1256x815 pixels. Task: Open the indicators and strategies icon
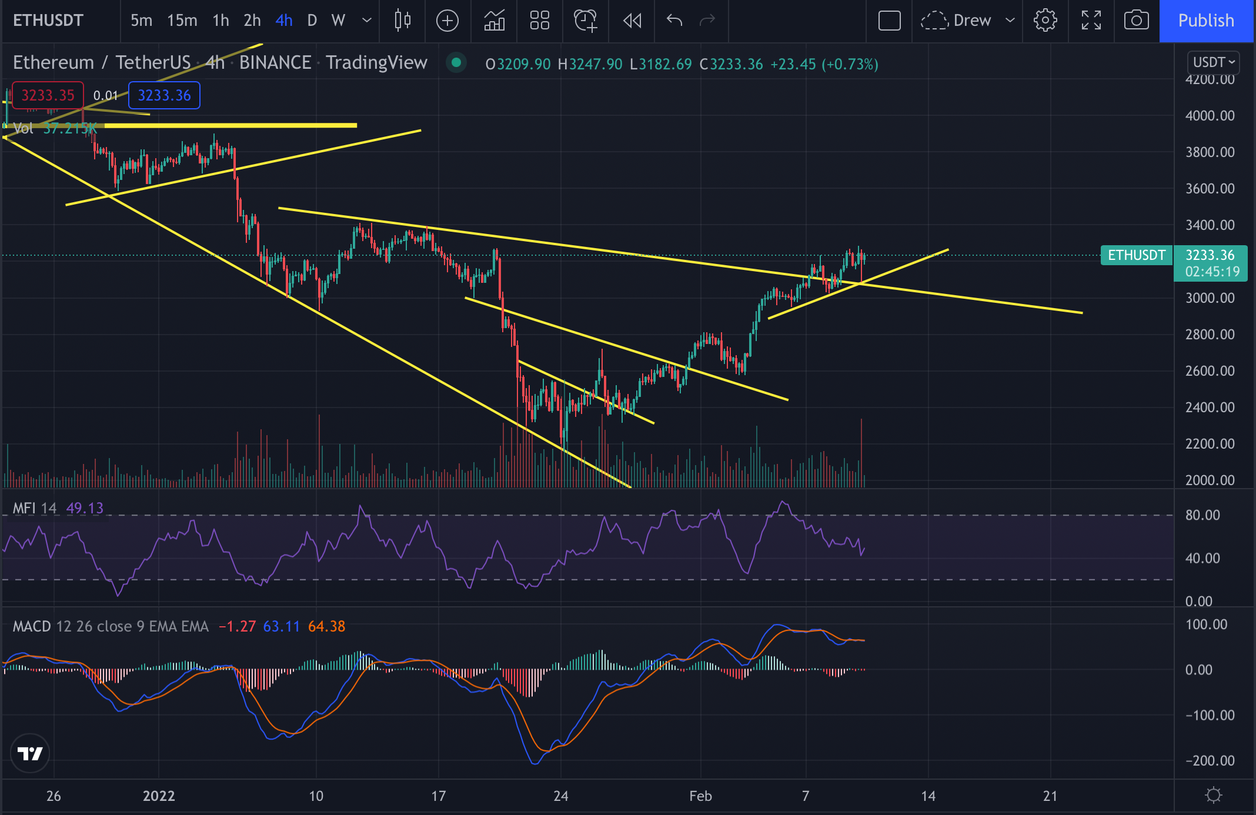coord(494,21)
